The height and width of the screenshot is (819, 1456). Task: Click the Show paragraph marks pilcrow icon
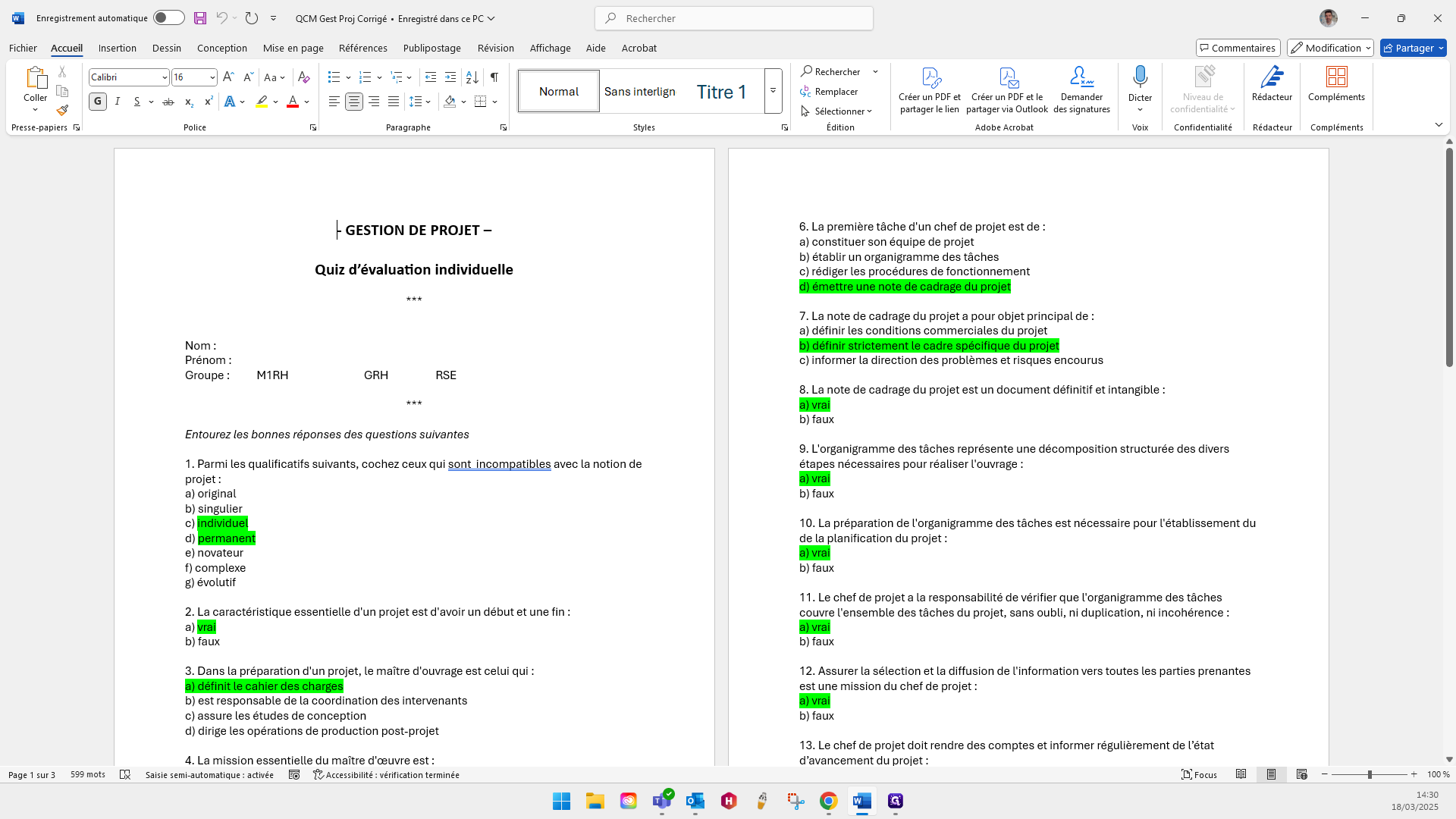tap(494, 77)
